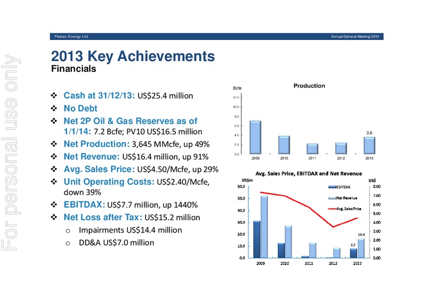Click the Net Revenue legend entry
Image resolution: width=433 pixels, height=306 pixels.
click(343, 198)
